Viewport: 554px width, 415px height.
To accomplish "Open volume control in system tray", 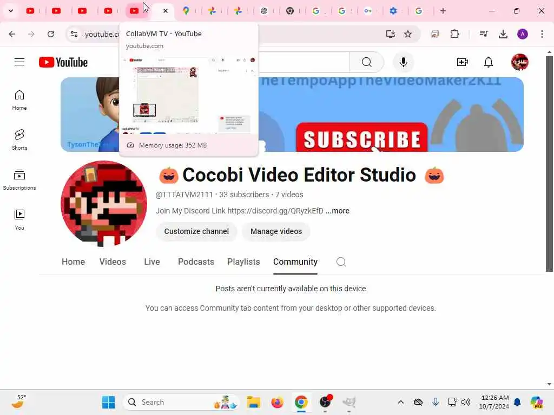I will 466,402.
